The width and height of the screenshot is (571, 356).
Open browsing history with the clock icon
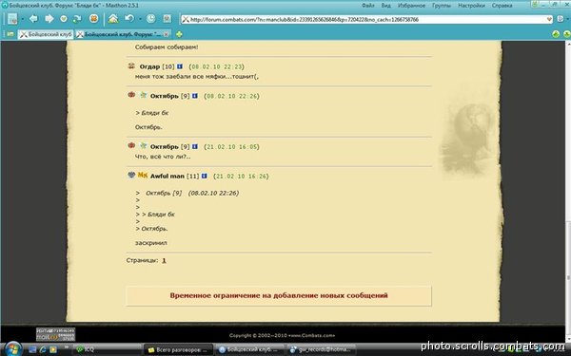pyautogui.click(x=150, y=19)
